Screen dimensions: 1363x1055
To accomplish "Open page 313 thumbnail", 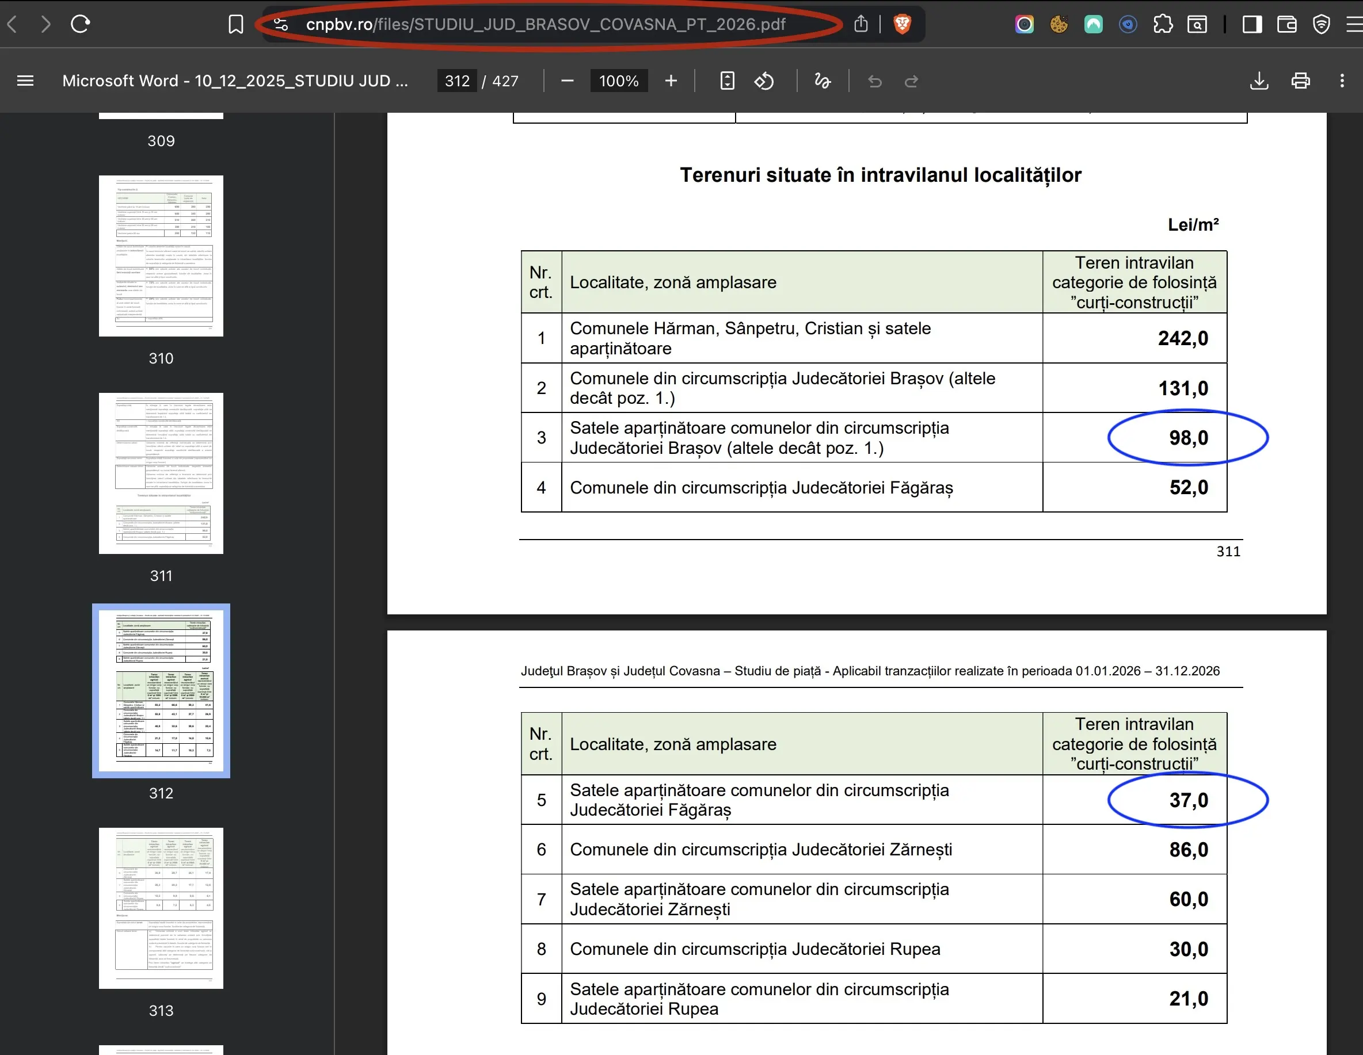I will tap(161, 908).
